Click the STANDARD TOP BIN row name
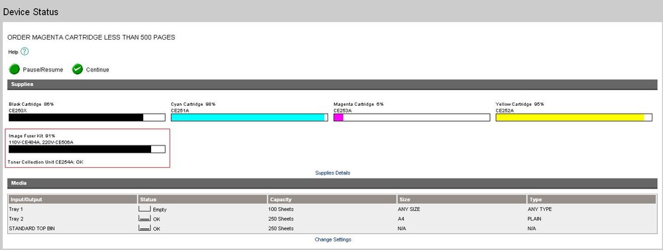663x250 pixels. (x=32, y=228)
